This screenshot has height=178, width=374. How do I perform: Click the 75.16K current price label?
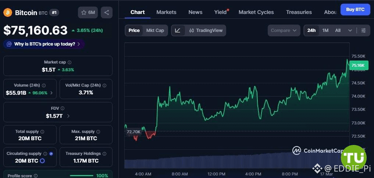tap(358, 65)
